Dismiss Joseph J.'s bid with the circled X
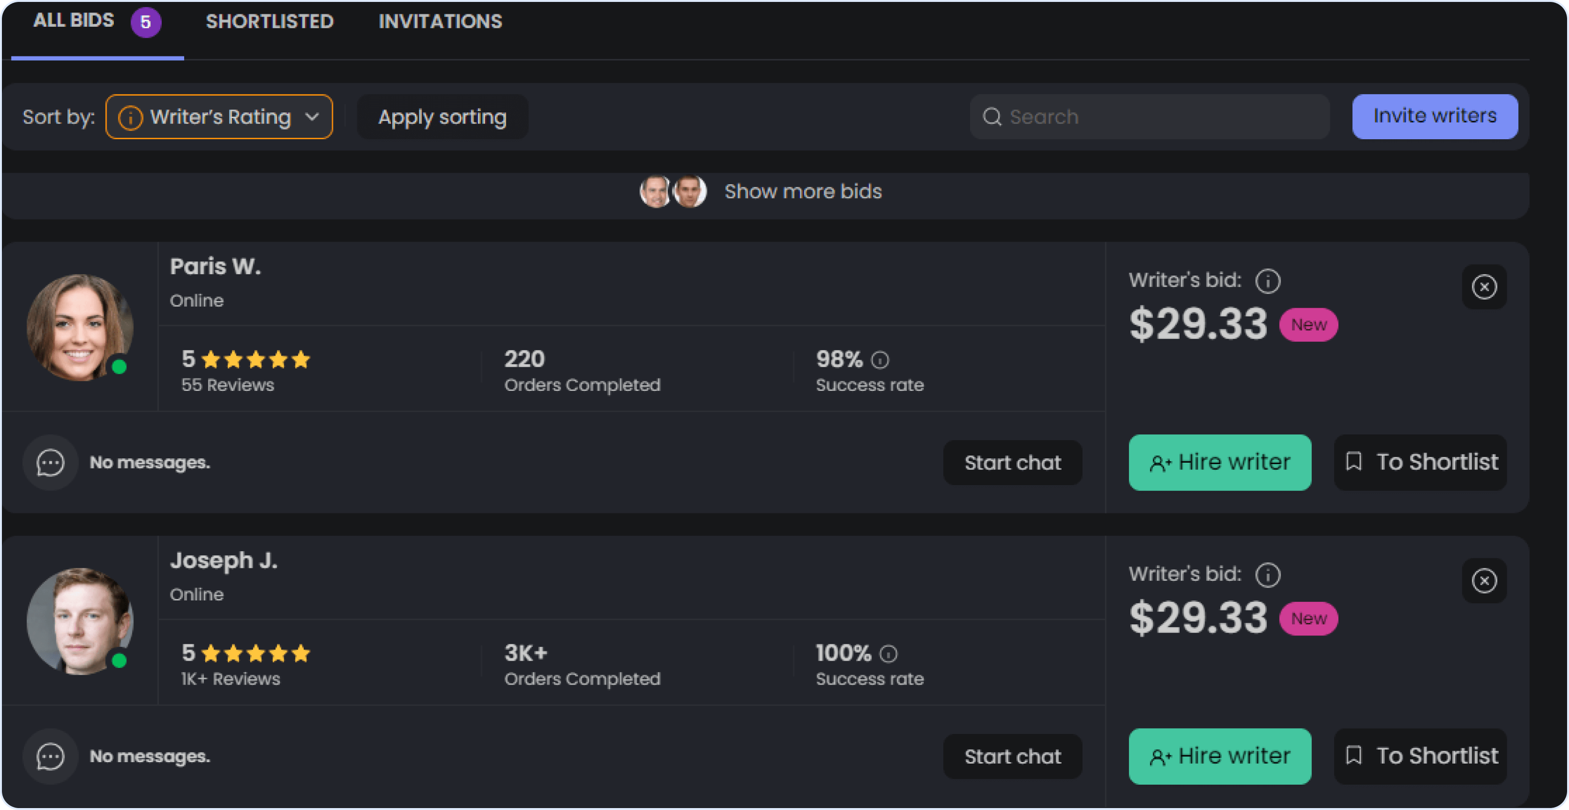 [x=1484, y=580]
